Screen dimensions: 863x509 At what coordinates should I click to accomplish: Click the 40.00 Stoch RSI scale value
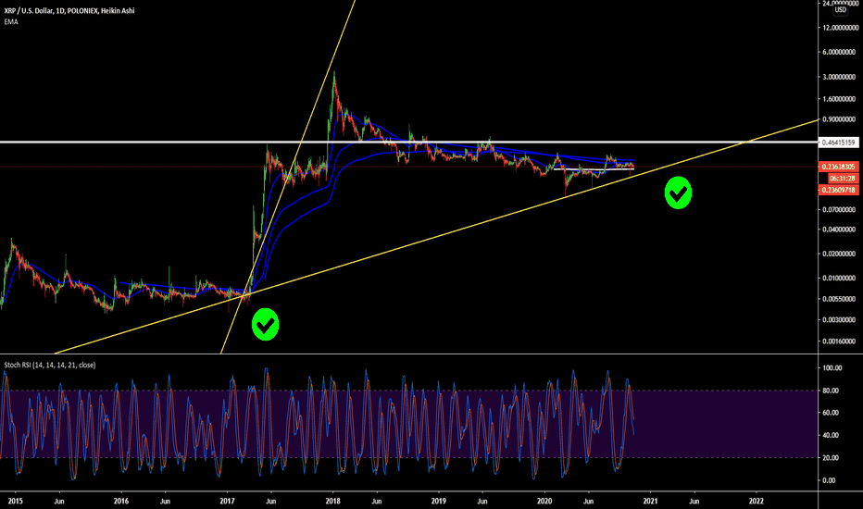tap(830, 435)
